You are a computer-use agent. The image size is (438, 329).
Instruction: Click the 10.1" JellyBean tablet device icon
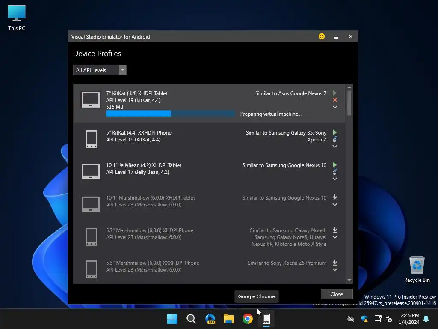91,172
